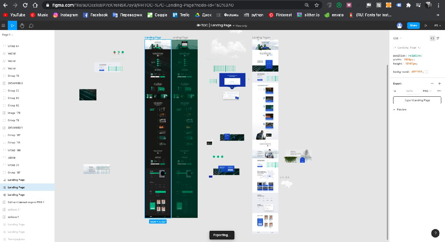Viewport: 445px width, 242px height.
Task: Show hidden bookmarks overflow chevron
Action: click(x=438, y=15)
